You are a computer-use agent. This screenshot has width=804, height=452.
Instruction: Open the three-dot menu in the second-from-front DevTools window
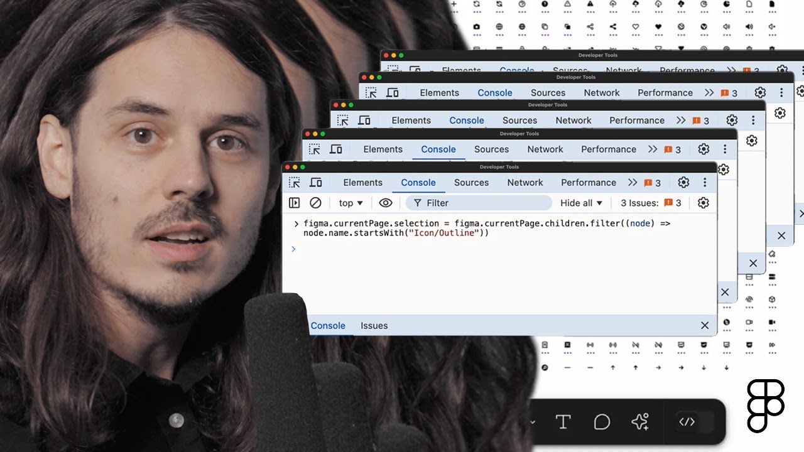click(725, 149)
